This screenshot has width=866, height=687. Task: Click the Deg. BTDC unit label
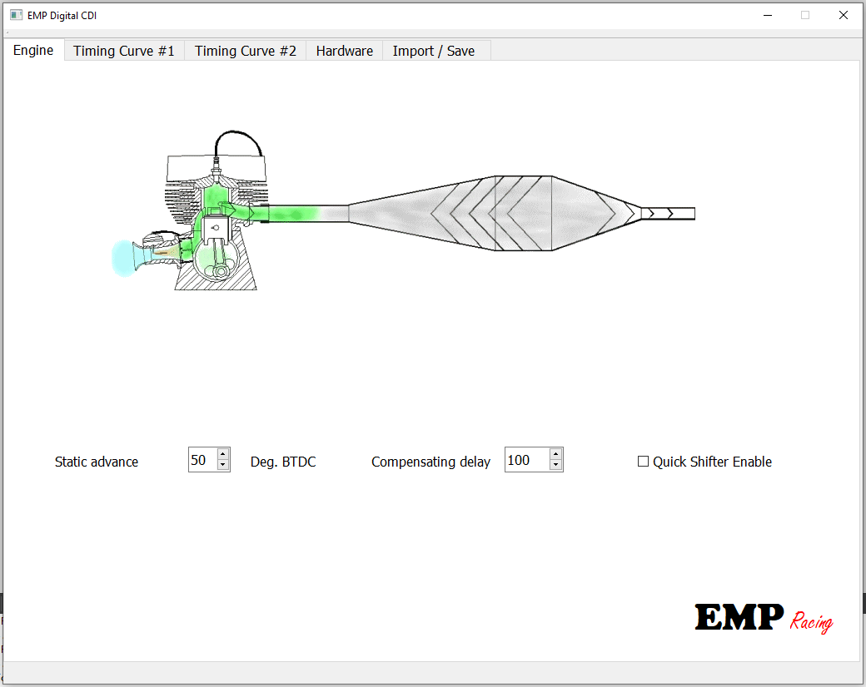pos(283,462)
